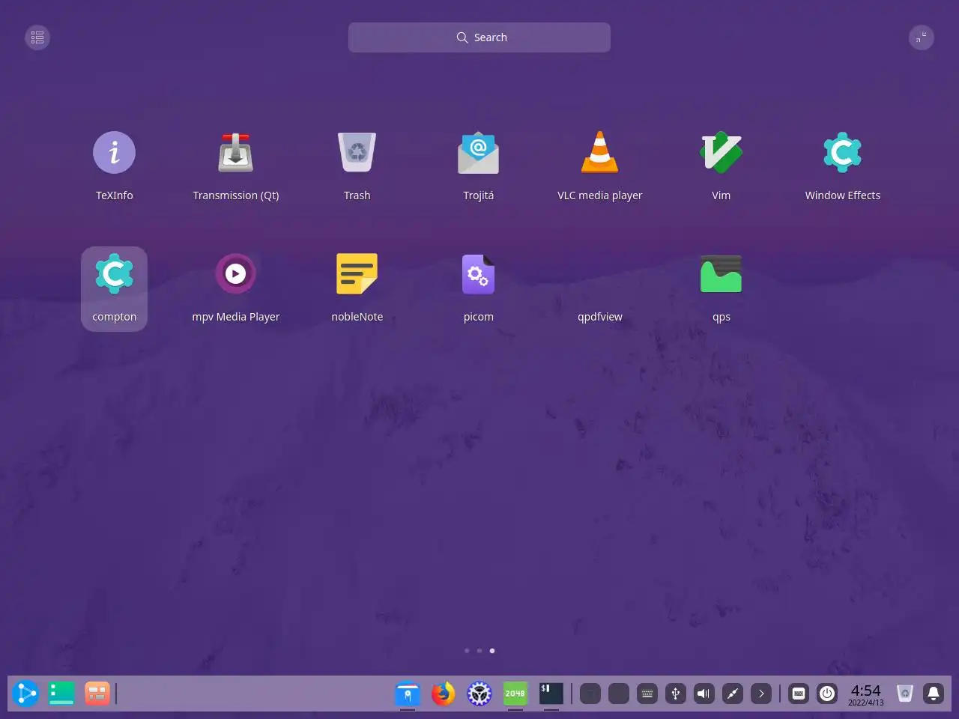Go to the second launcher page dot
Image resolution: width=959 pixels, height=719 pixels.
(x=479, y=651)
